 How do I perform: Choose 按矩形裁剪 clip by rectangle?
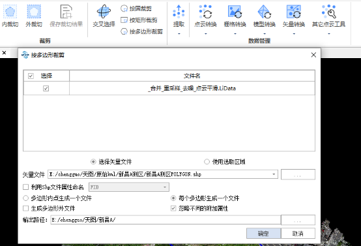tap(139, 20)
